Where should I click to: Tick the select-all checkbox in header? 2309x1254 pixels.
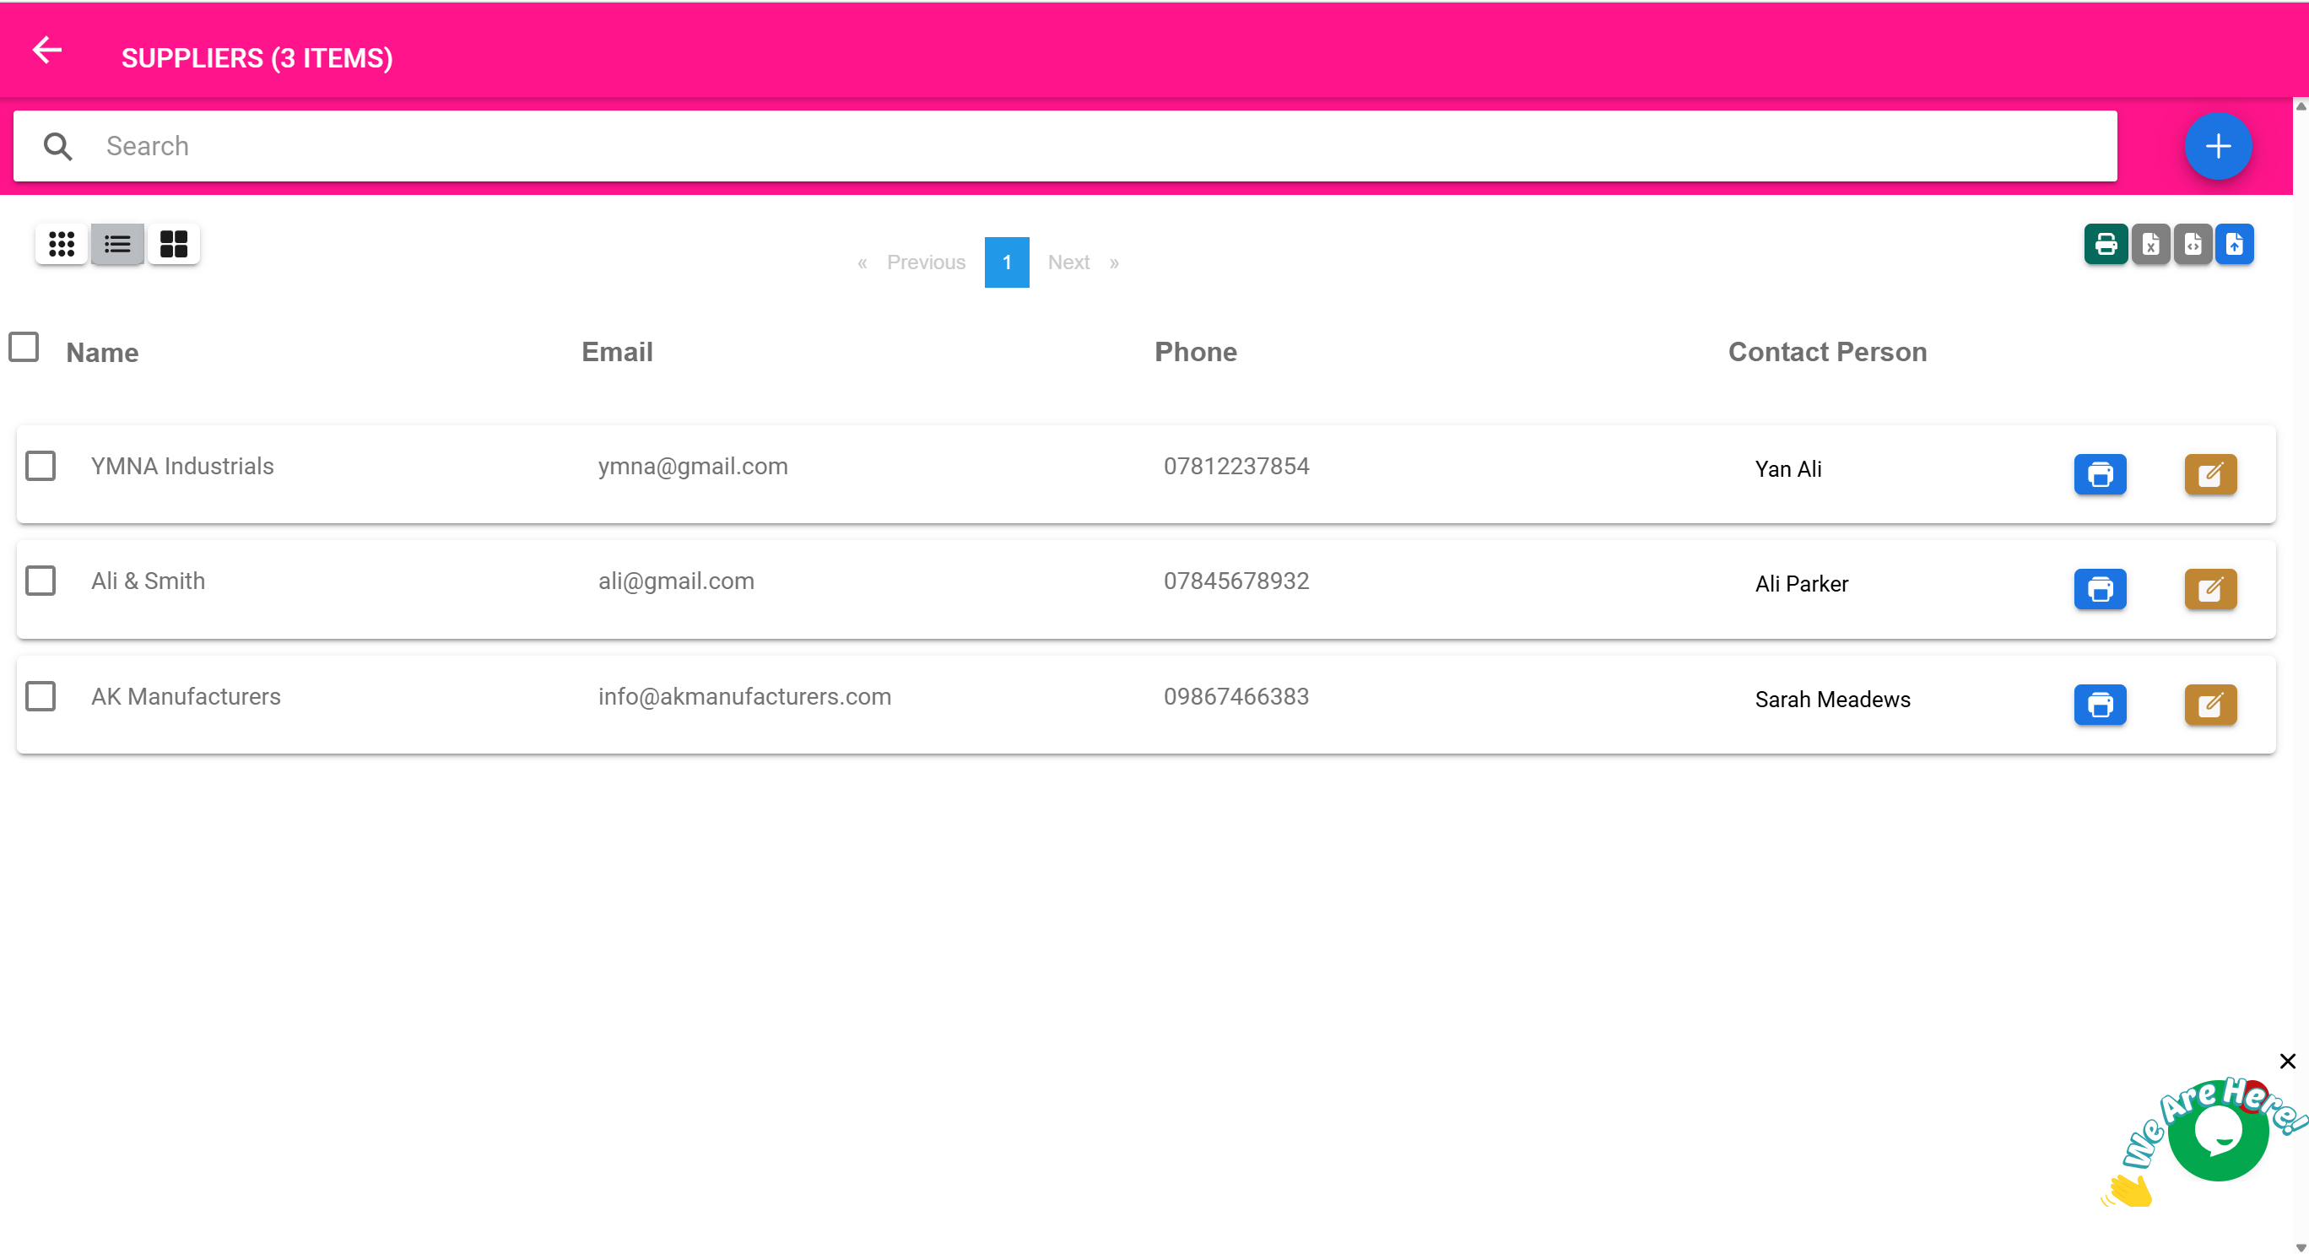tap(24, 347)
